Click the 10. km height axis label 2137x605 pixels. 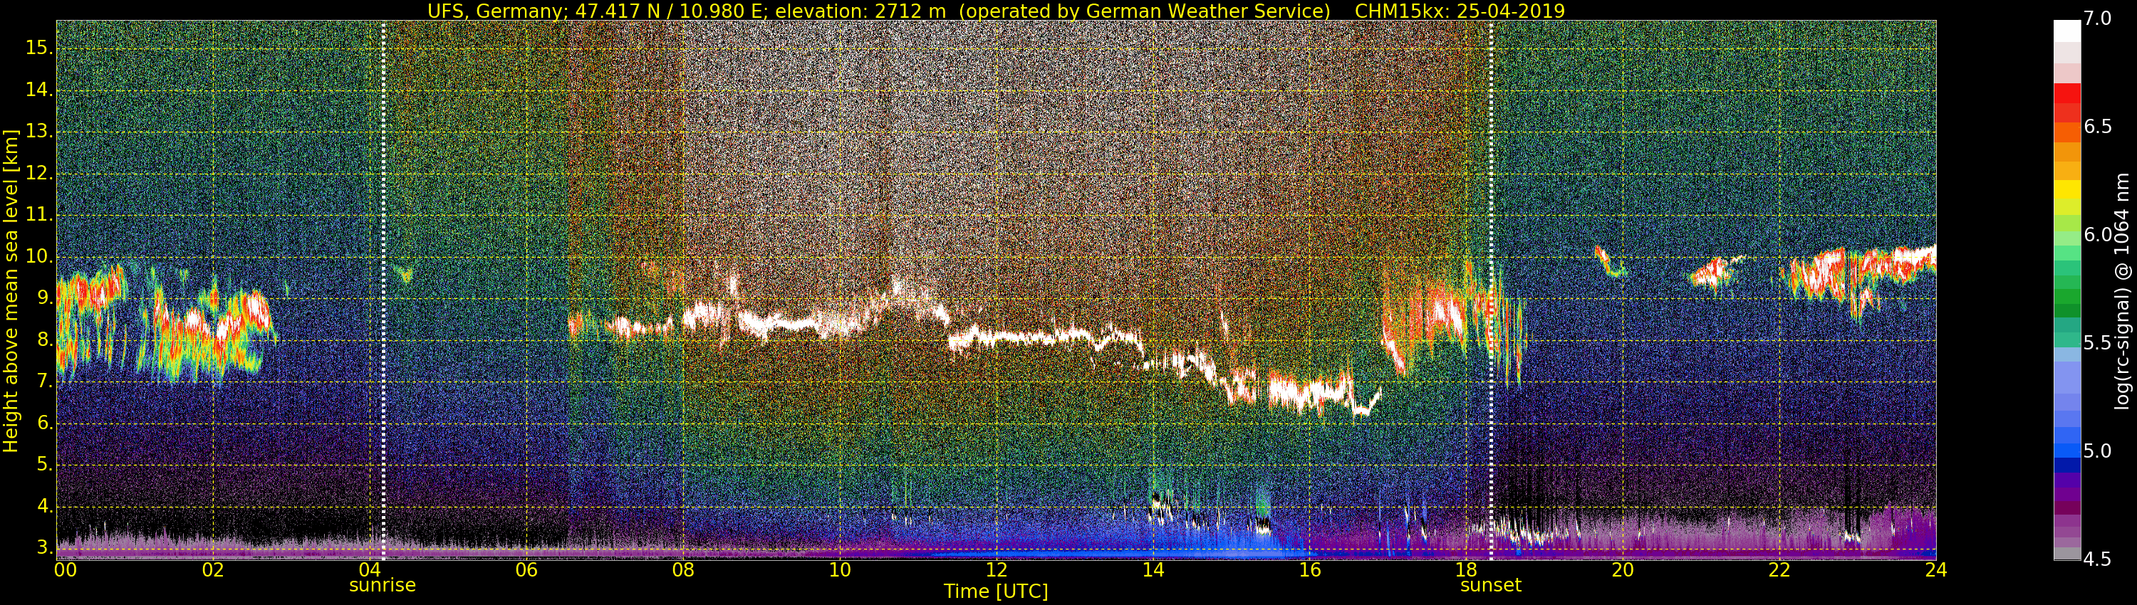pyautogui.click(x=38, y=257)
